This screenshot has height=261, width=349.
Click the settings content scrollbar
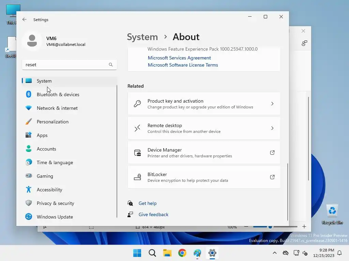coord(288,192)
